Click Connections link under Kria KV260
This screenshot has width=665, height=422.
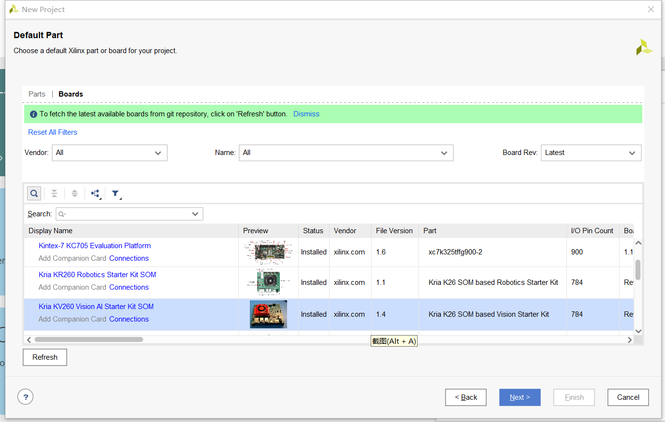coord(129,319)
